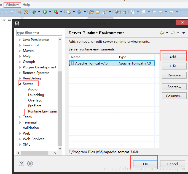This screenshot has height=174, width=188.
Task: Click the Add... button
Action: tap(174, 57)
